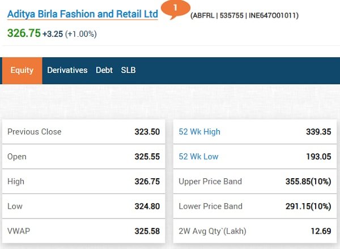
Task: Click the Previous Close value 323.50
Action: 147,132
